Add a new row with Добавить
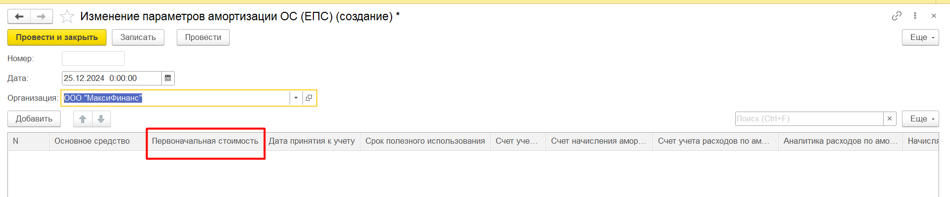This screenshot has height=197, width=950. click(x=34, y=119)
